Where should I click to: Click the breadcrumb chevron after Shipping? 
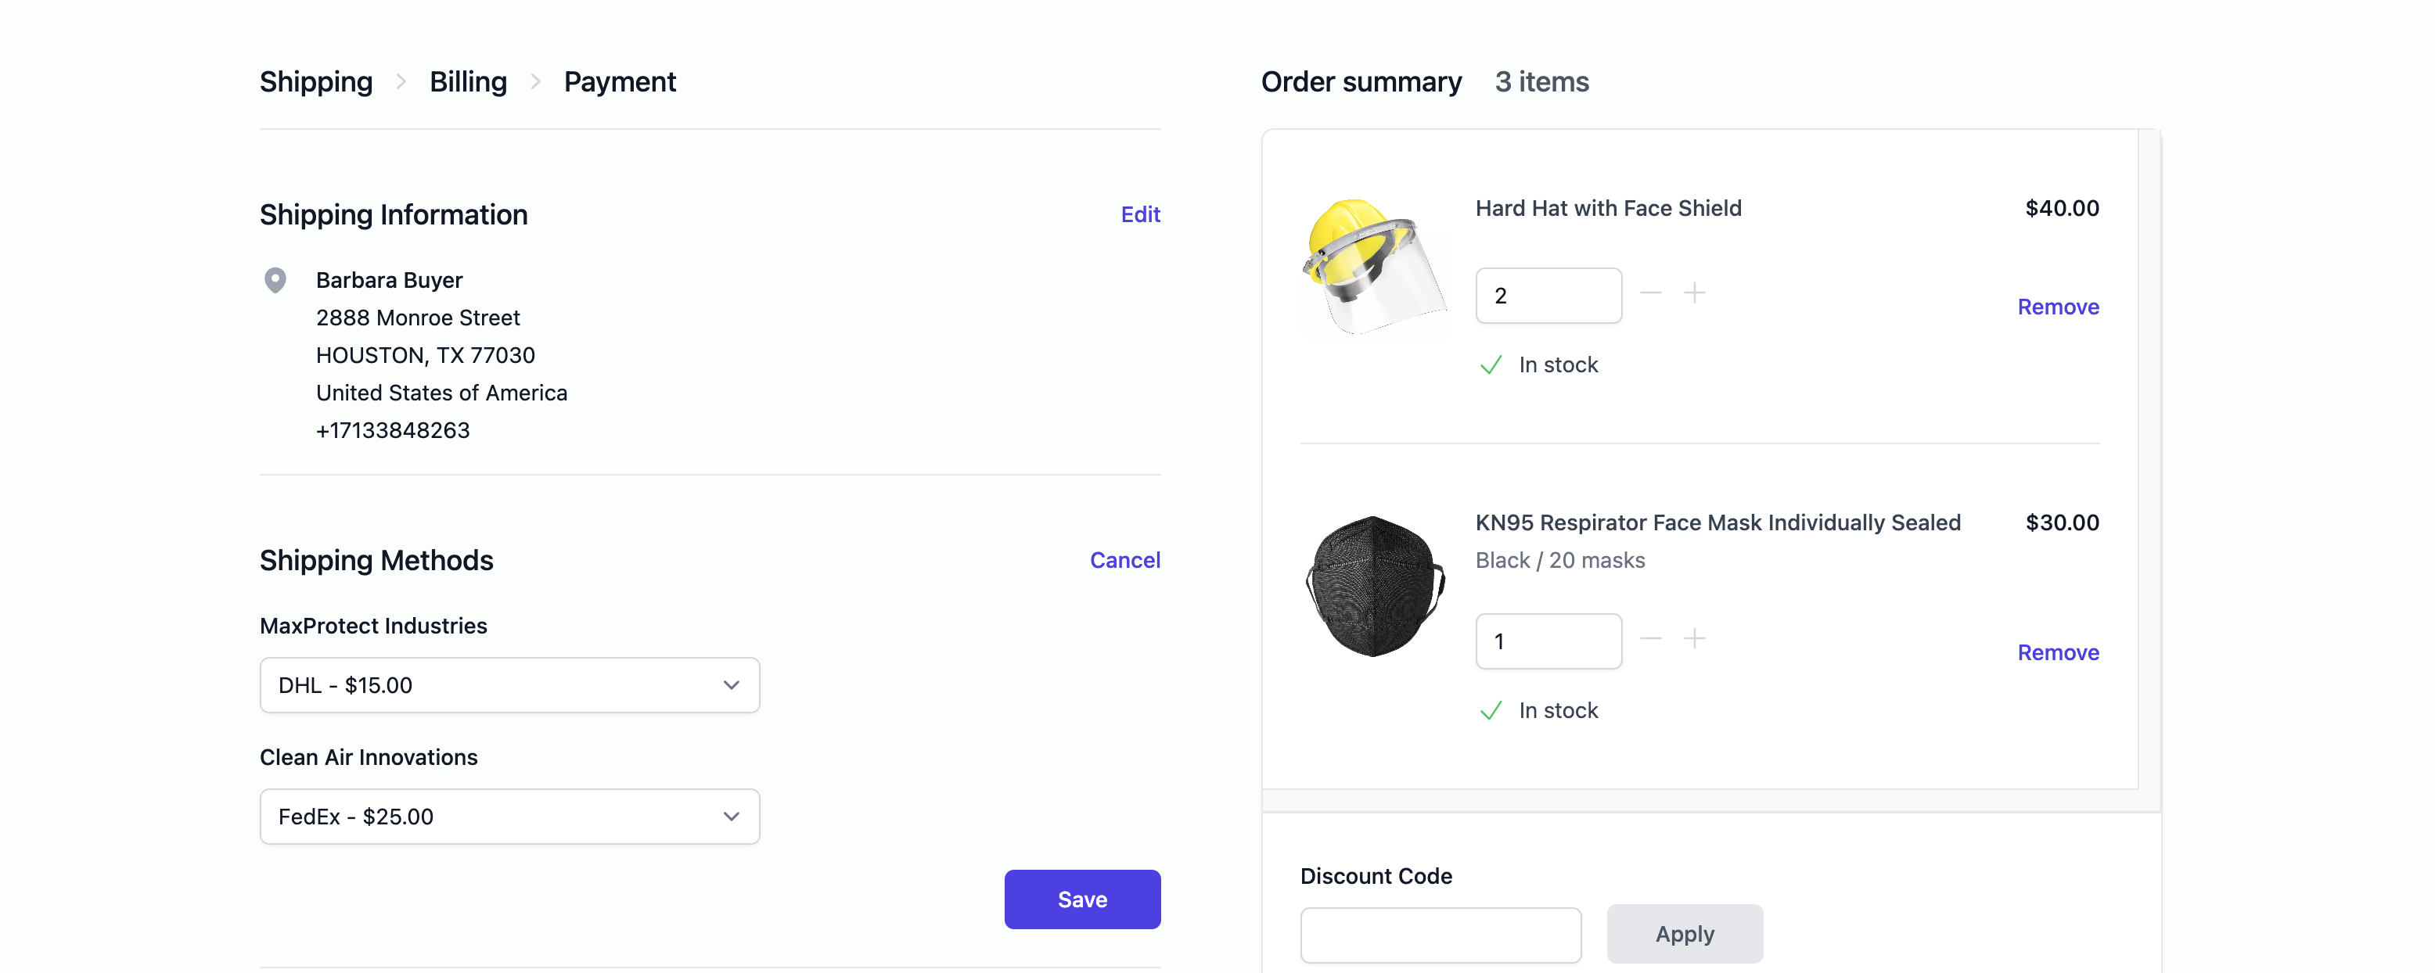pos(401,82)
